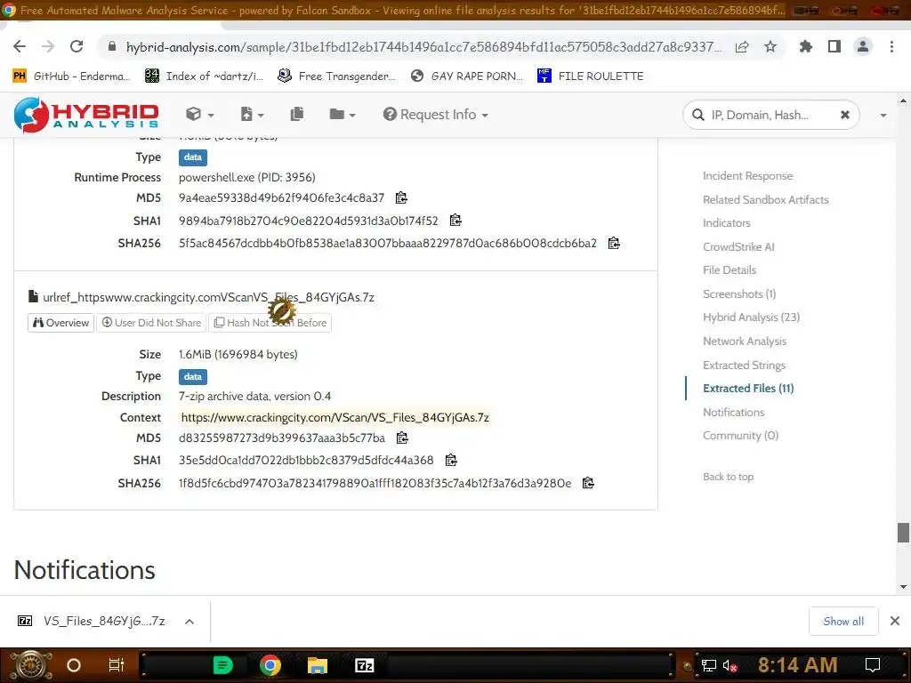Open the notification center icon
Viewport: 911px width, 683px height.
coord(873,665)
